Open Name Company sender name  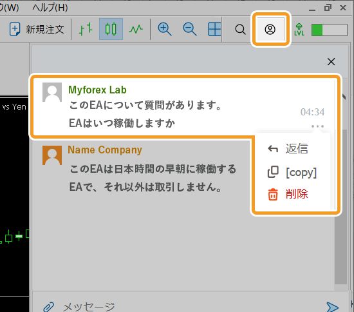(x=105, y=150)
